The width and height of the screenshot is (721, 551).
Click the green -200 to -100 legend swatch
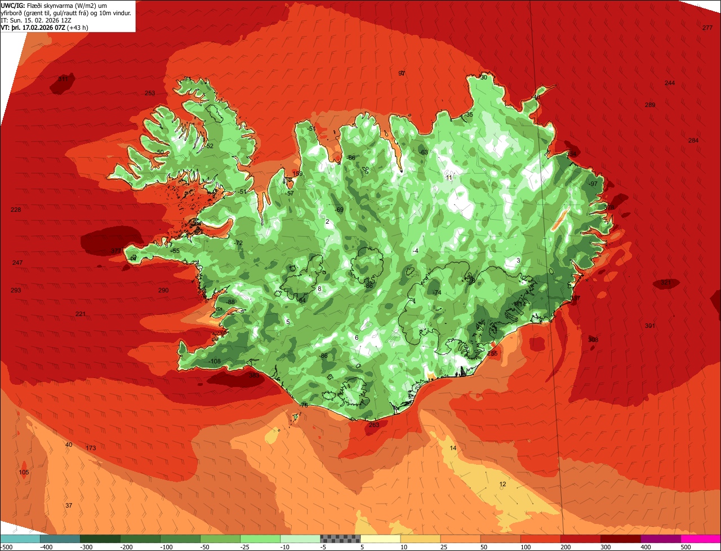tap(140, 539)
